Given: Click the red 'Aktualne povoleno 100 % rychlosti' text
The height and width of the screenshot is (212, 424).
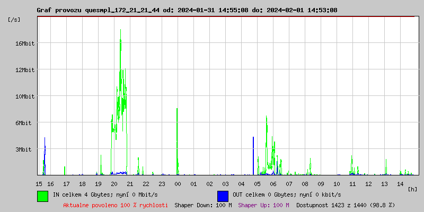Looking at the screenshot, I should (116, 205).
